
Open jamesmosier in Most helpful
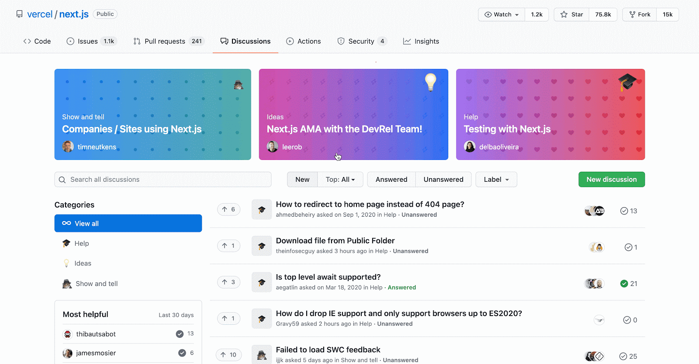click(x=96, y=353)
